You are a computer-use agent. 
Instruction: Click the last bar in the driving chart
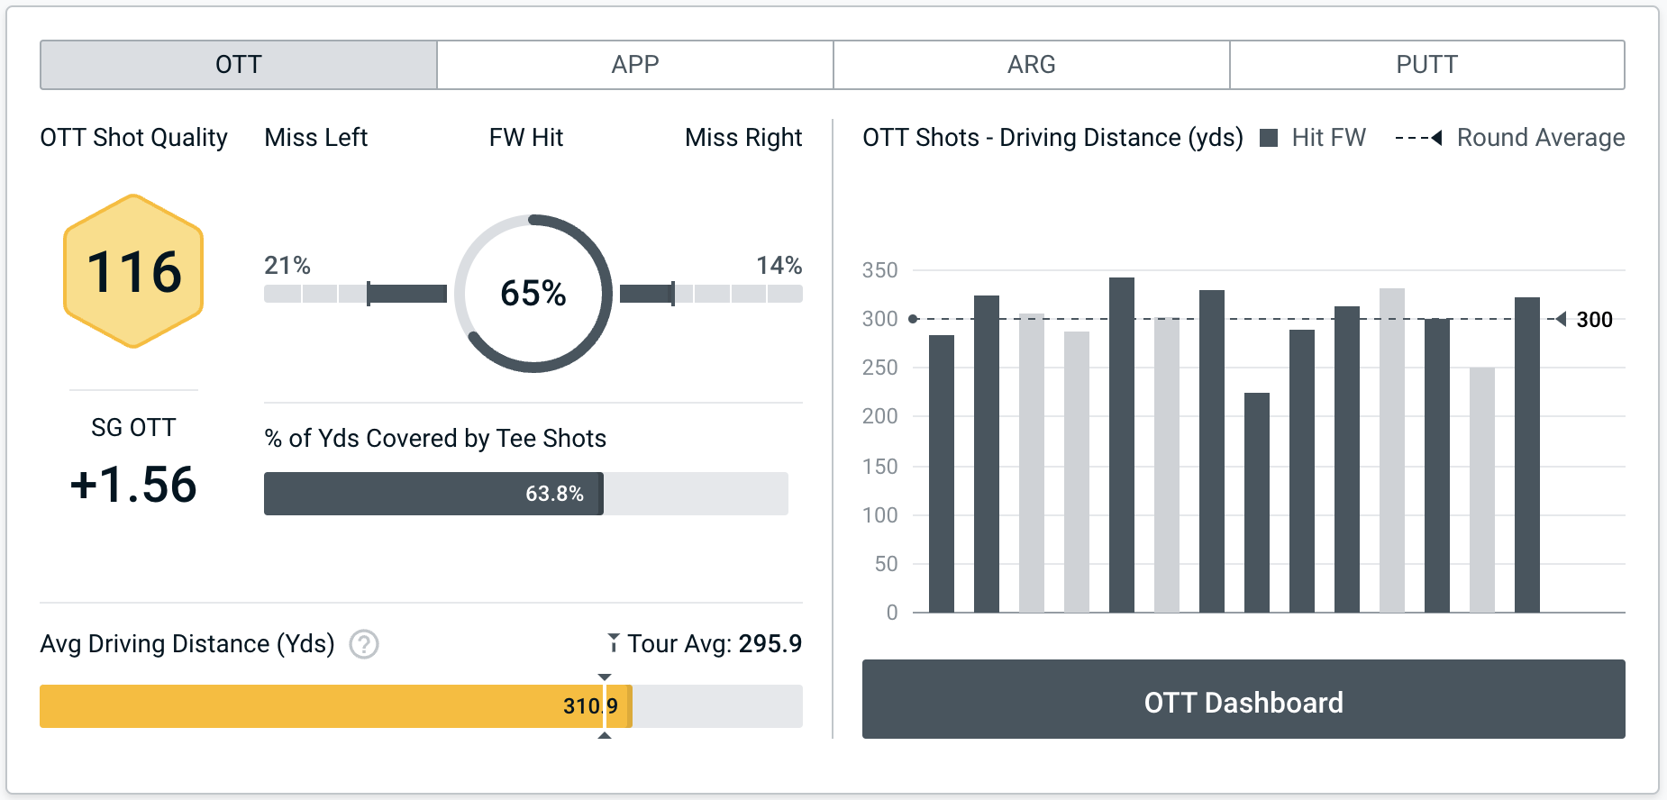pyautogui.click(x=1527, y=455)
